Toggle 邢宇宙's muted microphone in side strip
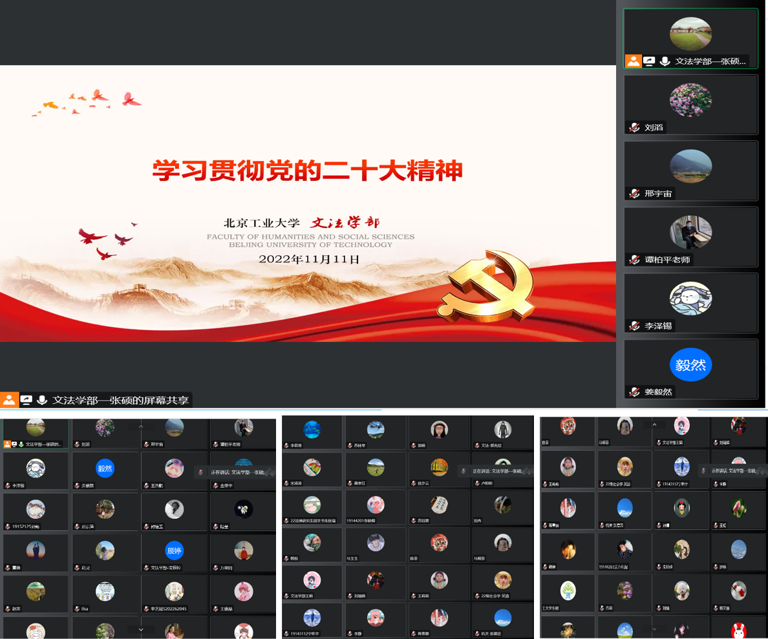Viewport: 768px width, 639px height. point(634,193)
